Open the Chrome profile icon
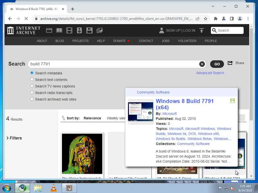Screen dimensions: 258x193 click(x=240, y=19)
